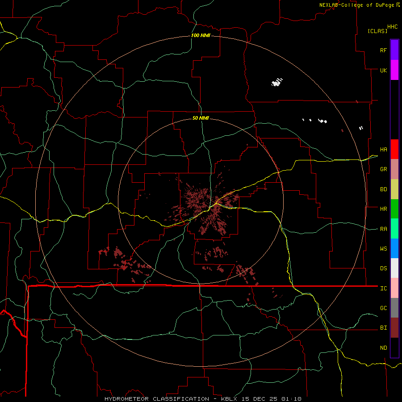Click the UK magenta color swatch

point(394,70)
